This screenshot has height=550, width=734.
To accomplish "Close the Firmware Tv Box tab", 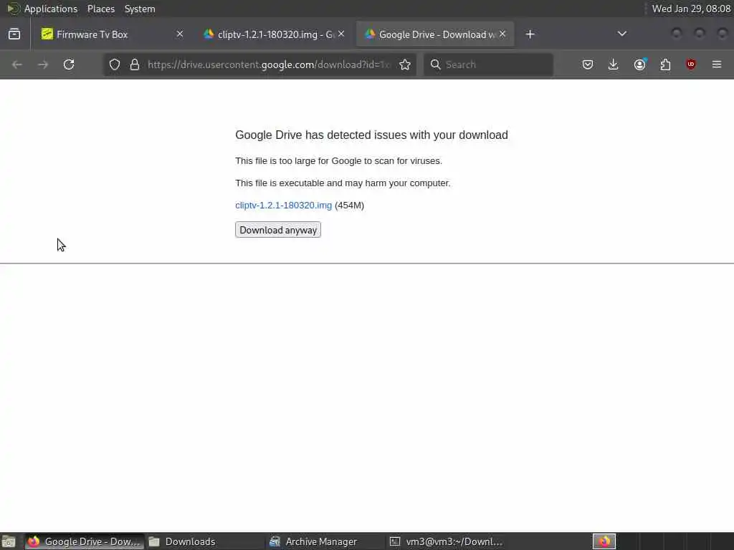I will 180,34.
